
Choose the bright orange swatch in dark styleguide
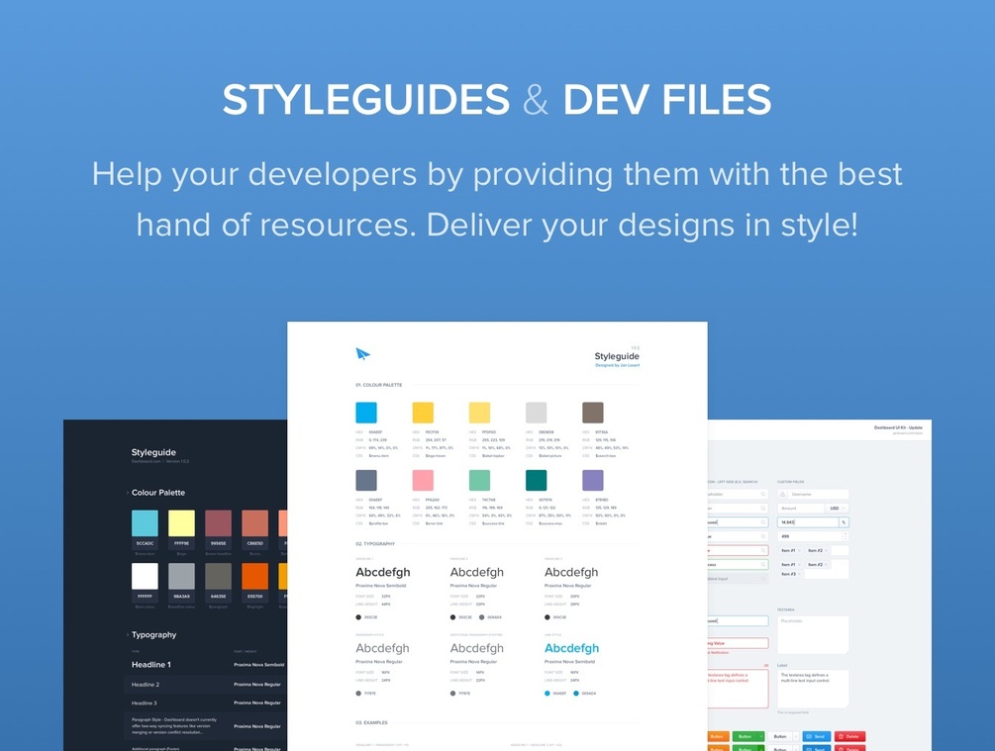[x=255, y=576]
